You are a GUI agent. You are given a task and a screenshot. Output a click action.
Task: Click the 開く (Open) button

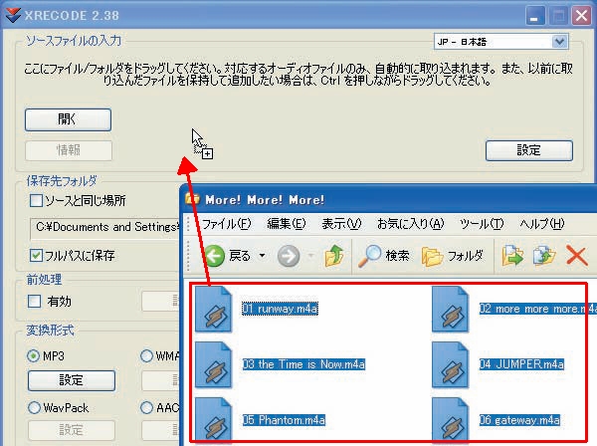coord(68,119)
